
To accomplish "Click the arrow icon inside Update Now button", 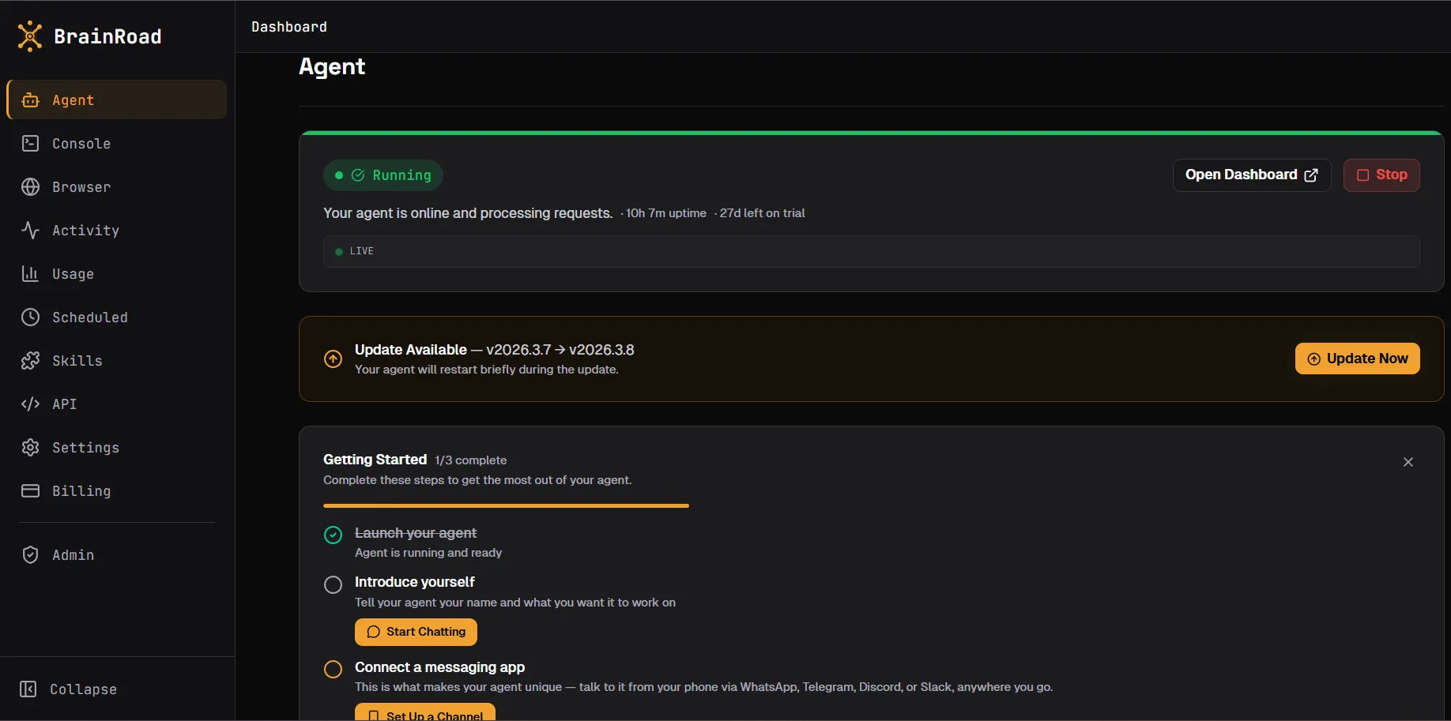I will tap(1314, 359).
